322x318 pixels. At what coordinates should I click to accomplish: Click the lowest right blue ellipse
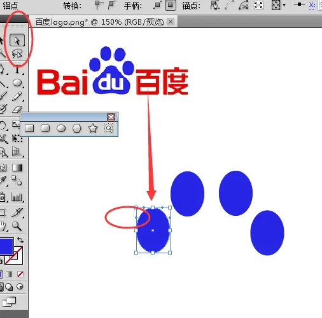click(267, 233)
